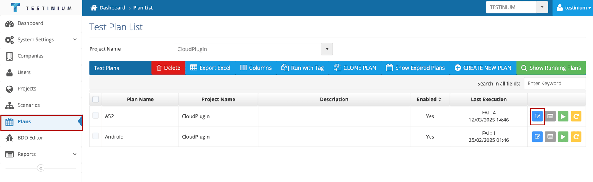The height and width of the screenshot is (182, 593).
Task: Click the Last Execution column header
Action: (x=489, y=100)
